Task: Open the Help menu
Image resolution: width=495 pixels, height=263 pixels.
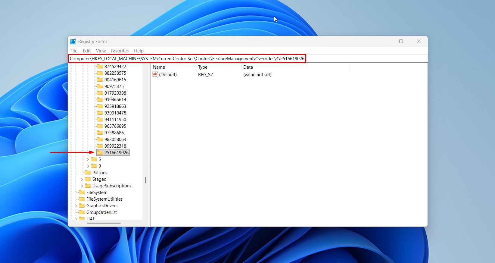Action: 139,51
